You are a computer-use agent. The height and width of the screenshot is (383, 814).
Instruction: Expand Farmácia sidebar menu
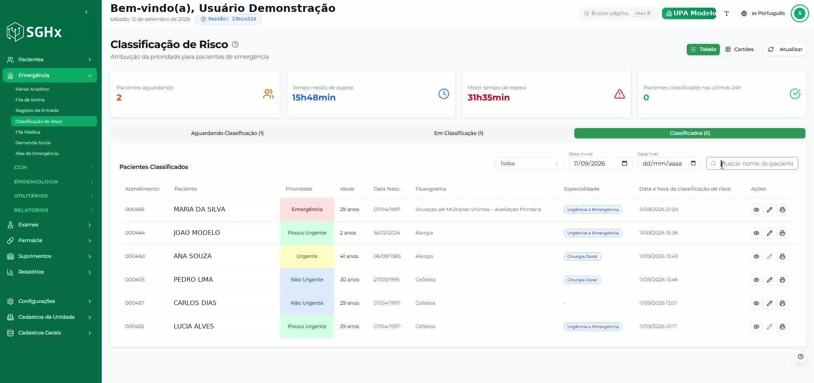(x=50, y=240)
